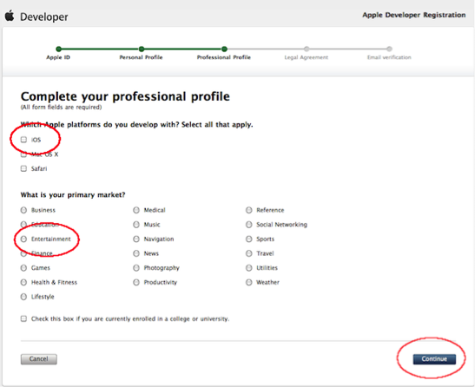
Task: Choose Weather as primary market
Action: click(x=249, y=282)
